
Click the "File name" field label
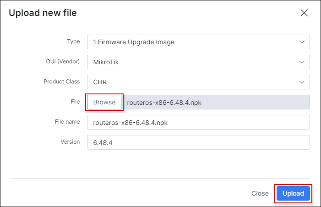point(67,122)
